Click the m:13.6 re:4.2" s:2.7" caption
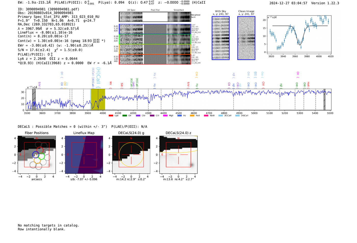The width and height of the screenshot is (357, 243). 178,179
